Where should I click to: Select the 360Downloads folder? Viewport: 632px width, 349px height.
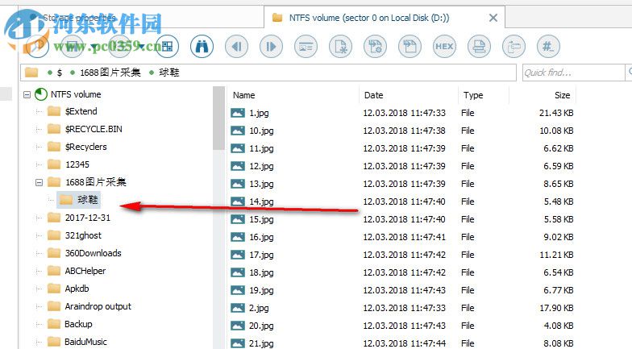(x=94, y=253)
